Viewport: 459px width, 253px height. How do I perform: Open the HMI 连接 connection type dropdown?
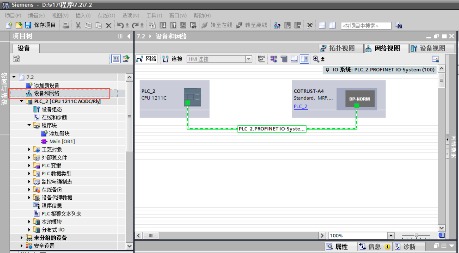click(249, 59)
